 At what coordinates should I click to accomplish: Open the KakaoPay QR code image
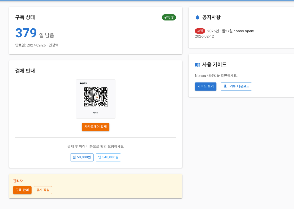tap(96, 97)
